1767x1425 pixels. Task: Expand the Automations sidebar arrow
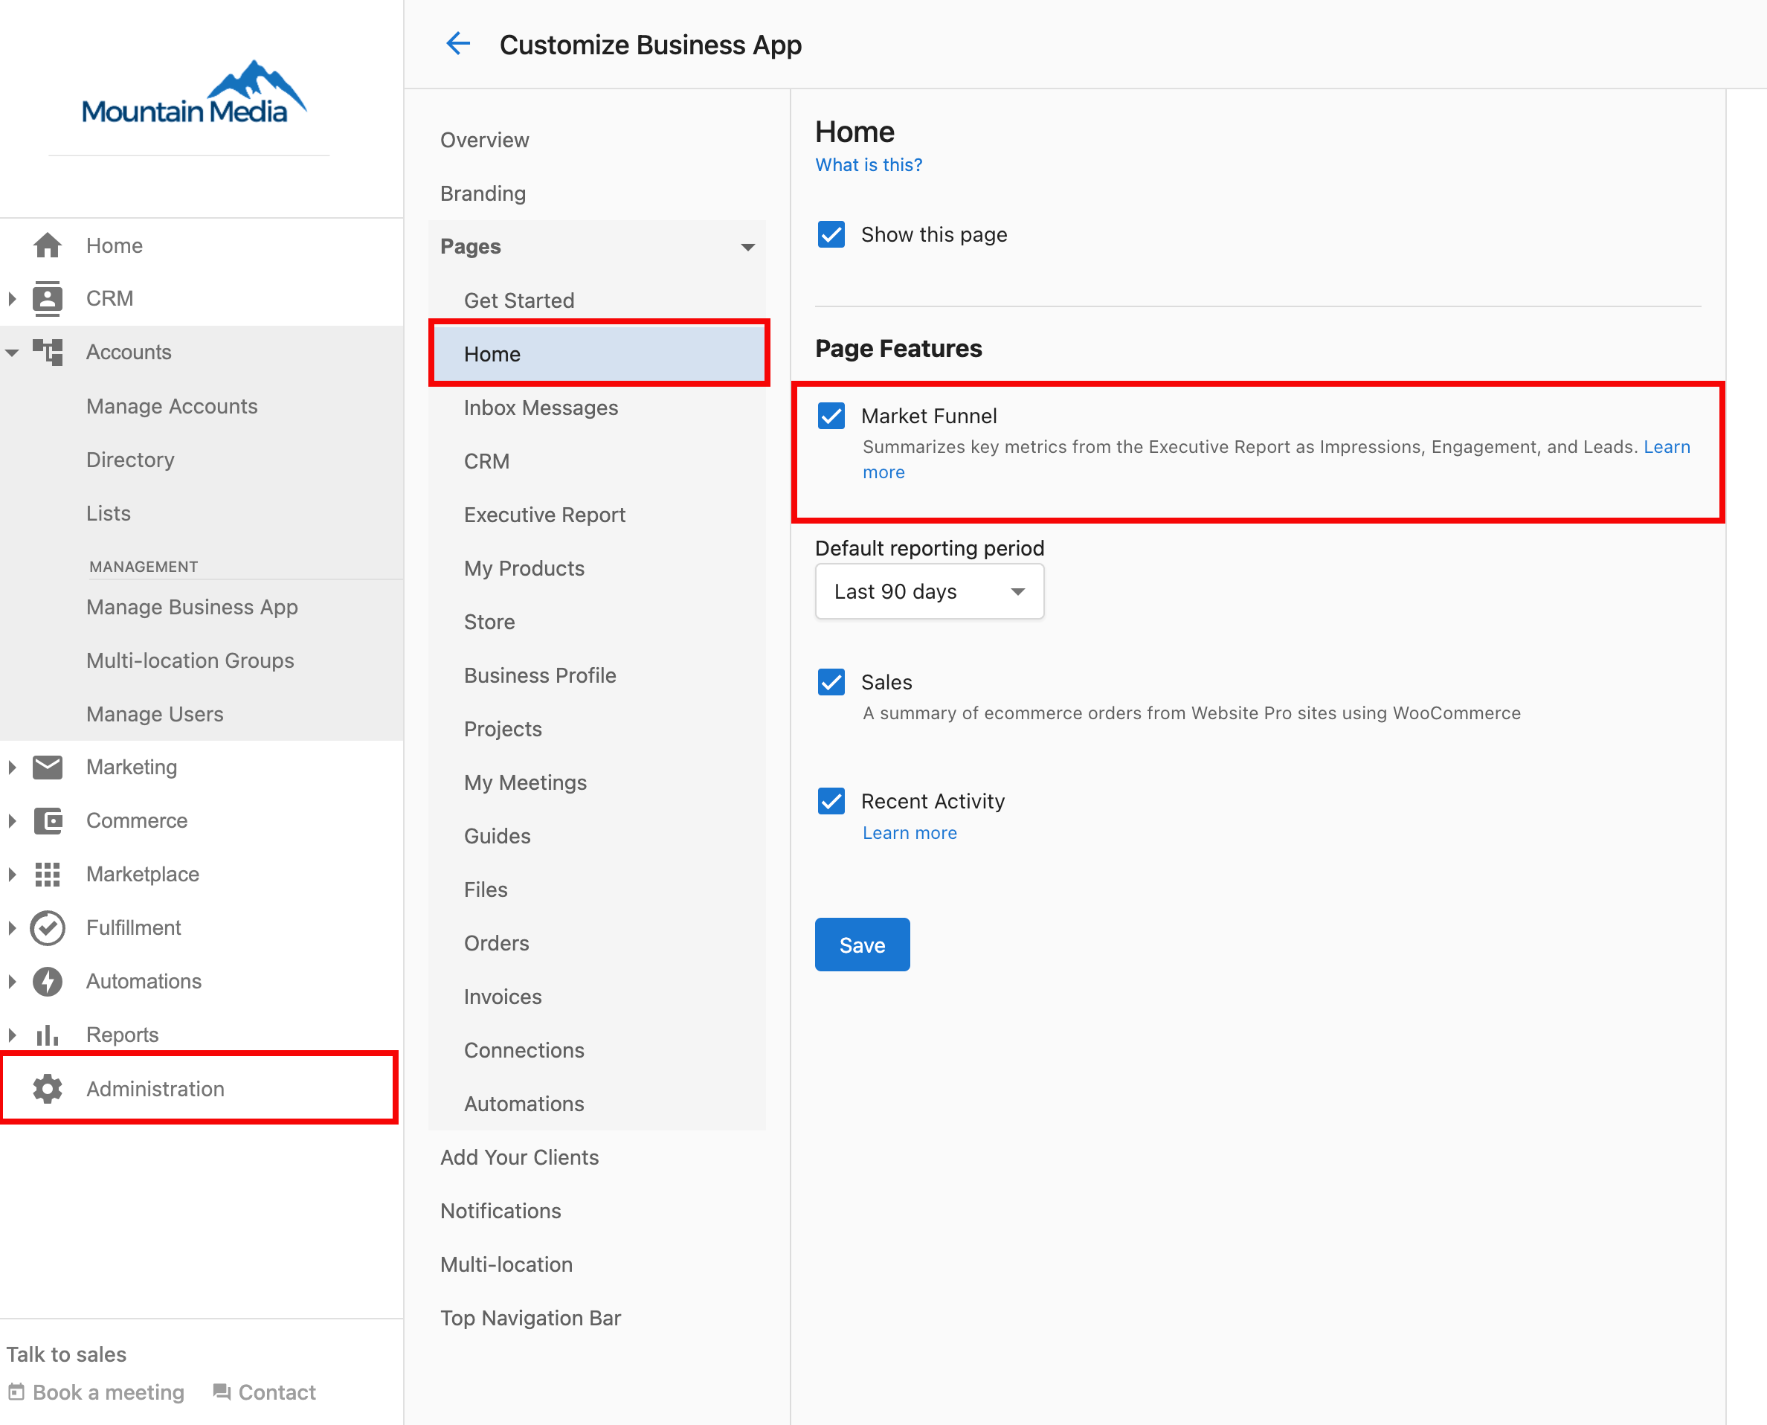coord(13,981)
